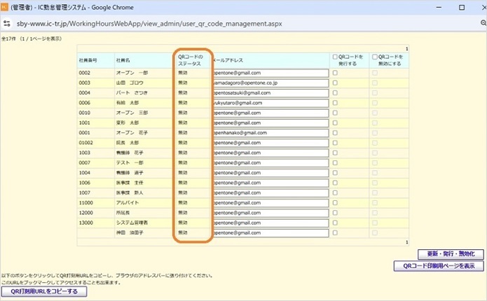Edit email field for employee 12000

pyautogui.click(x=270, y=213)
